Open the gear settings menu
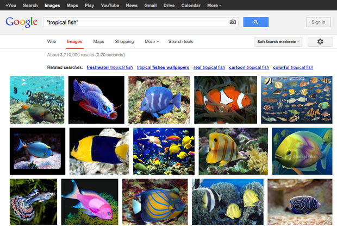 coord(320,42)
